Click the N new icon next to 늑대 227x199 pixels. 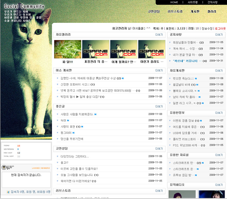(68, 120)
